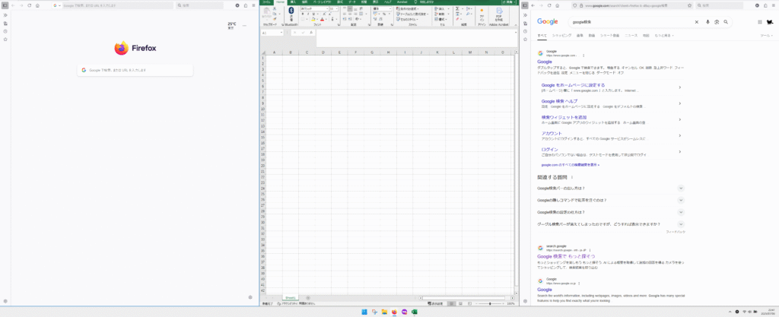Select the Format Painter brush in Excel

[274, 19]
